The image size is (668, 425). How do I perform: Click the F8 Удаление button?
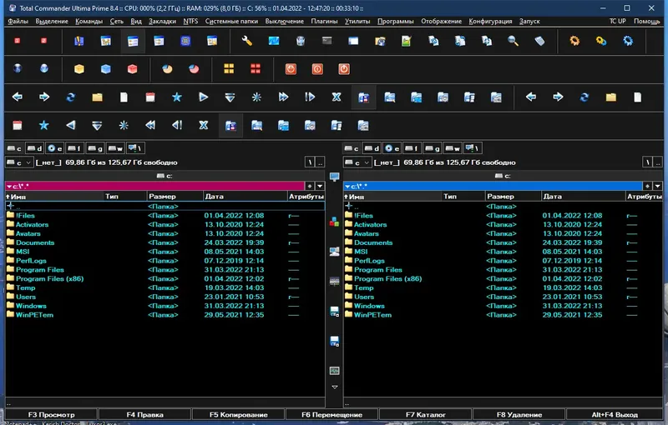tap(519, 414)
